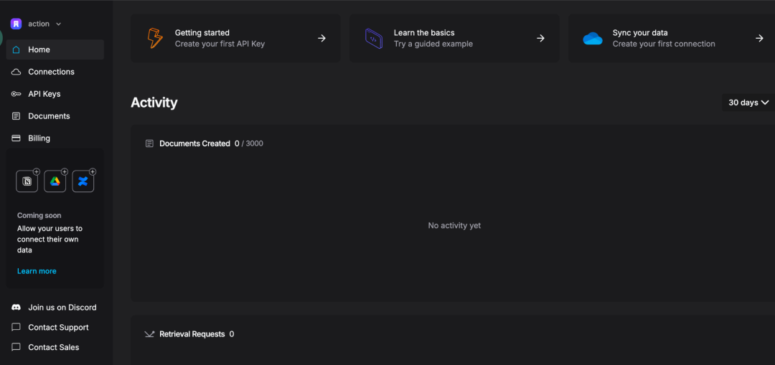Open the Connections menu item

click(51, 72)
